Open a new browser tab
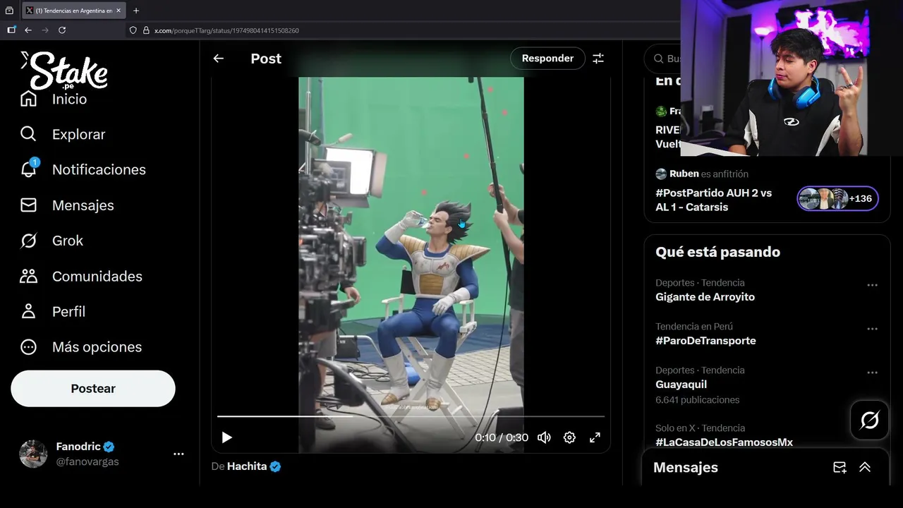The image size is (903, 508). pyautogui.click(x=136, y=11)
